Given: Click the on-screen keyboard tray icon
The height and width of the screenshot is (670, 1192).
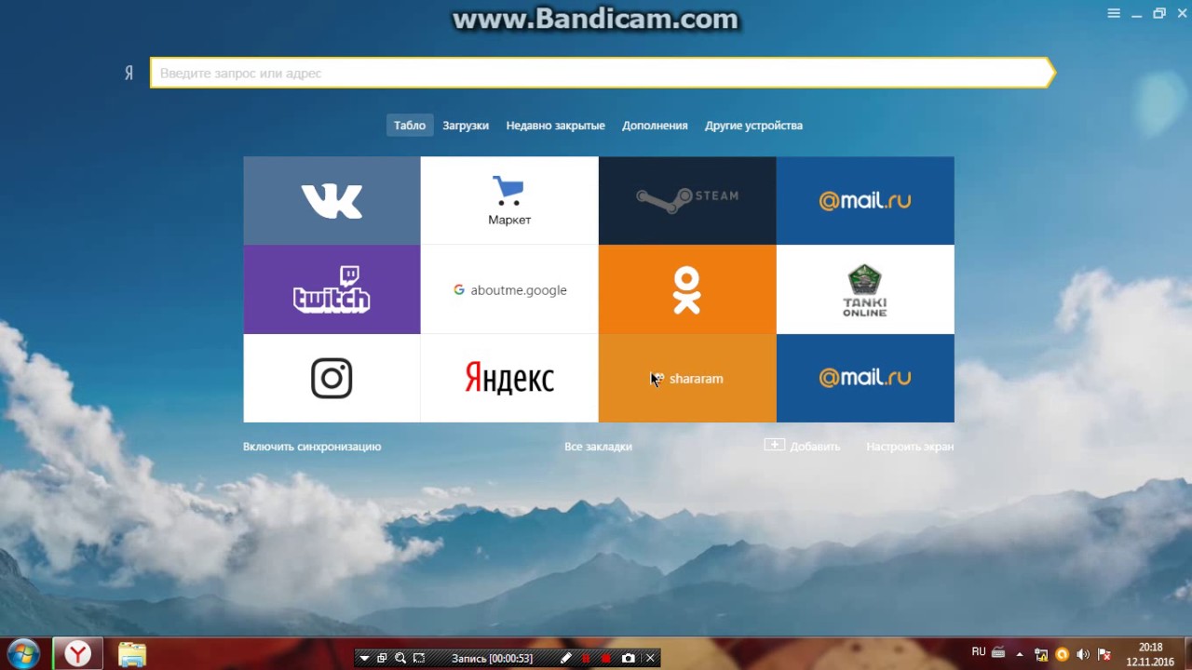Looking at the screenshot, I should [x=998, y=652].
